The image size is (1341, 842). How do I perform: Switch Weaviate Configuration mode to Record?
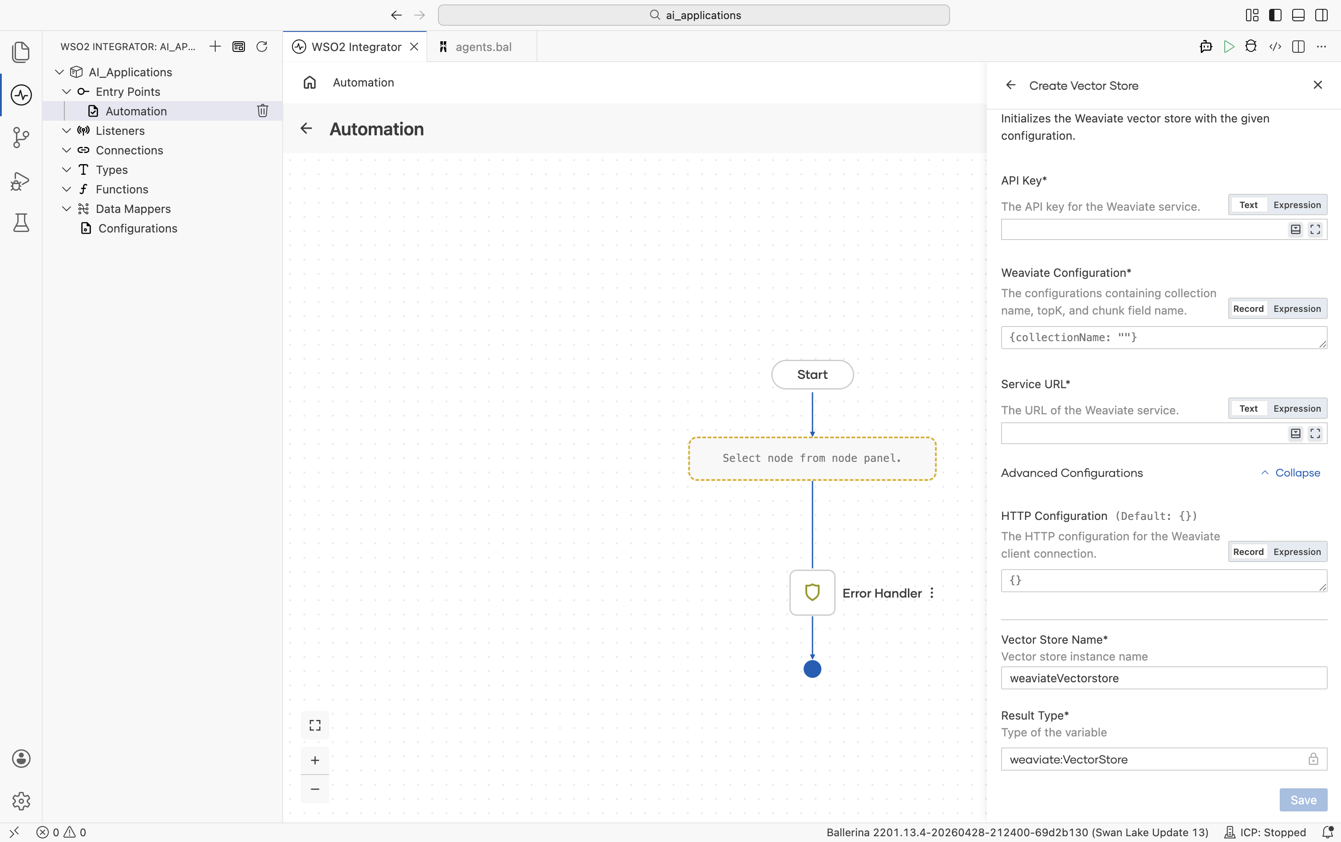pyautogui.click(x=1248, y=308)
